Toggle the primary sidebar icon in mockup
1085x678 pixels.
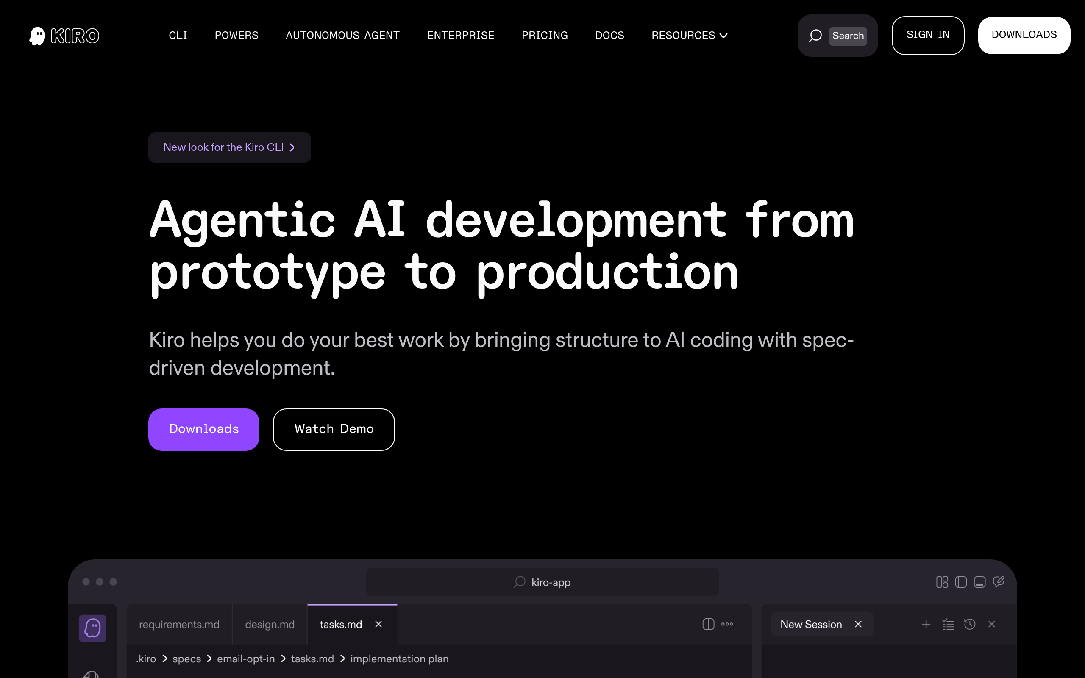tap(961, 582)
